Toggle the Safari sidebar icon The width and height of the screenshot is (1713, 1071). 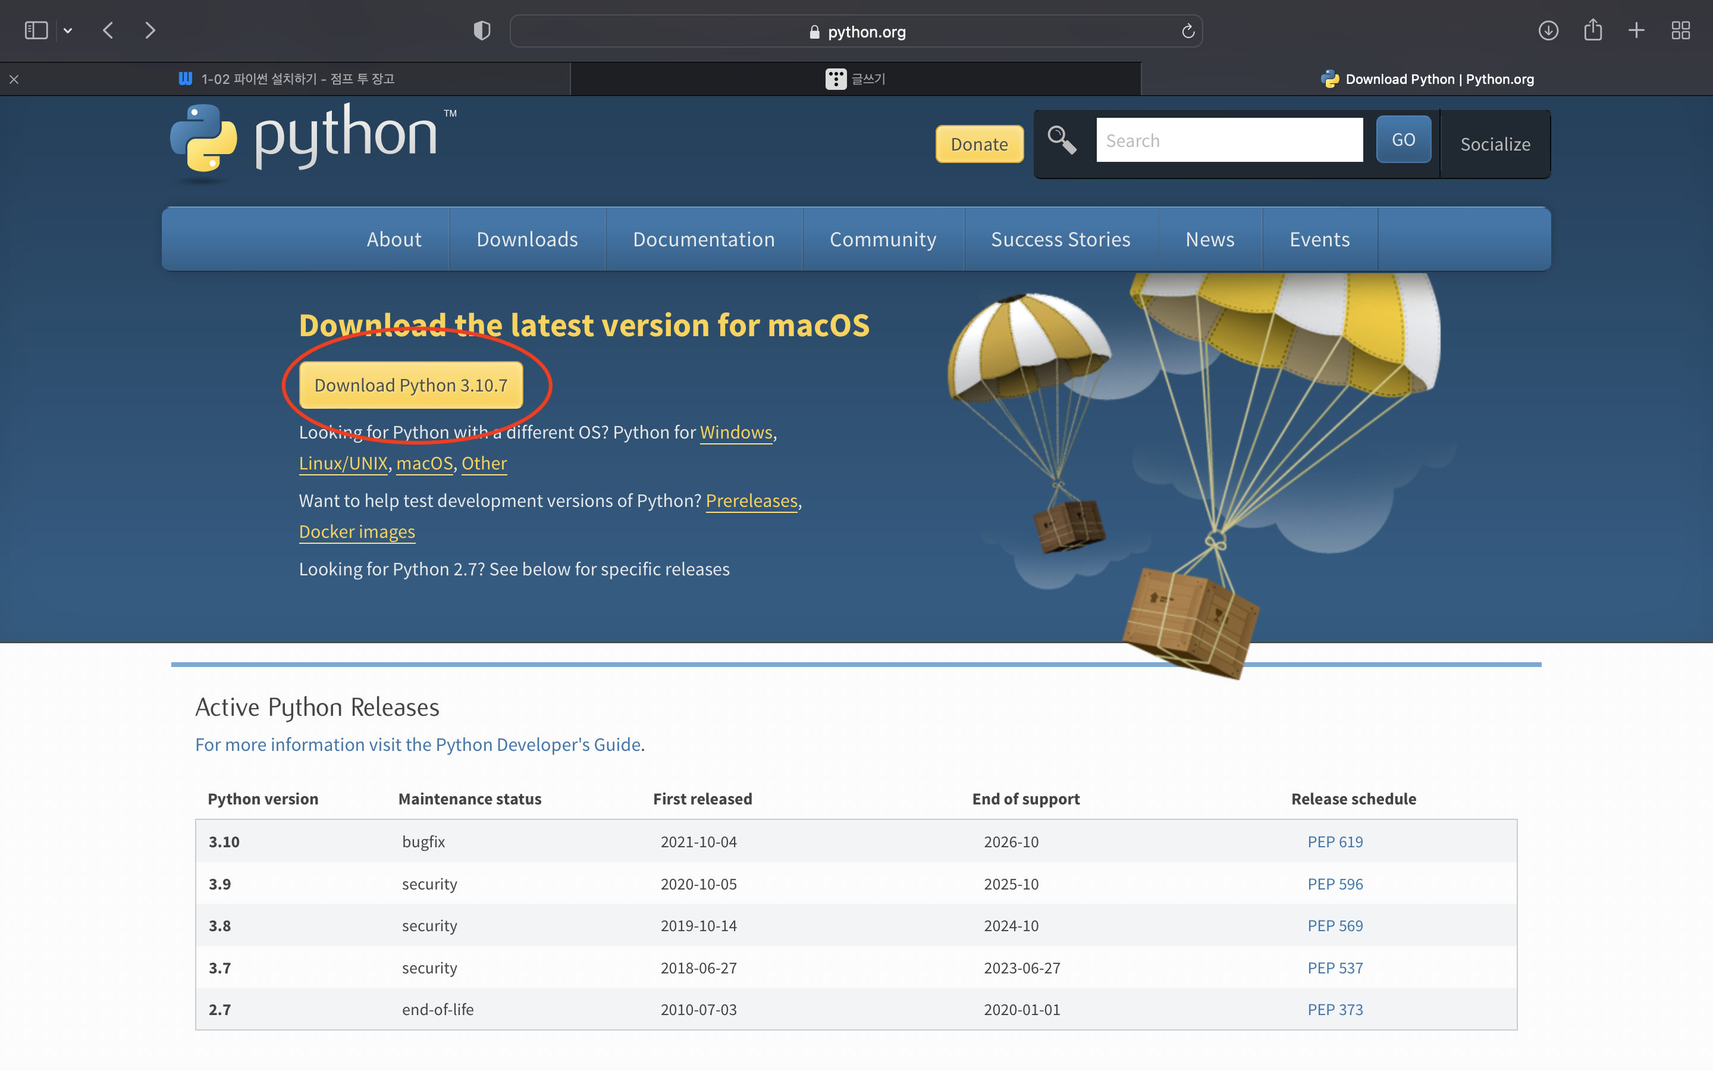coord(36,30)
